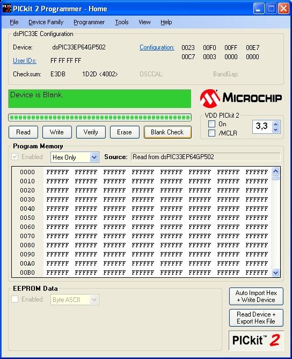Click the green 'Device is Blank.' status box
Screen dimensions: 292x359
point(100,99)
